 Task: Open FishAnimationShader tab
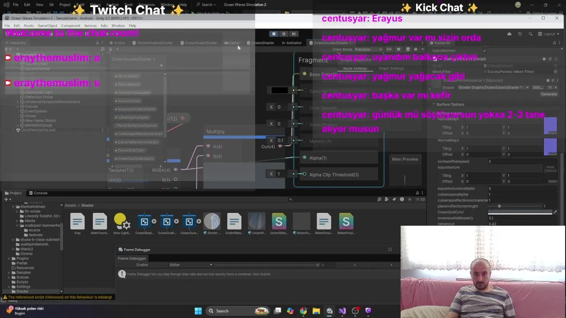pos(152,43)
